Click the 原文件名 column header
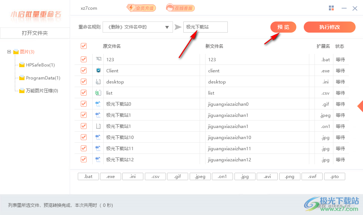 (111, 46)
